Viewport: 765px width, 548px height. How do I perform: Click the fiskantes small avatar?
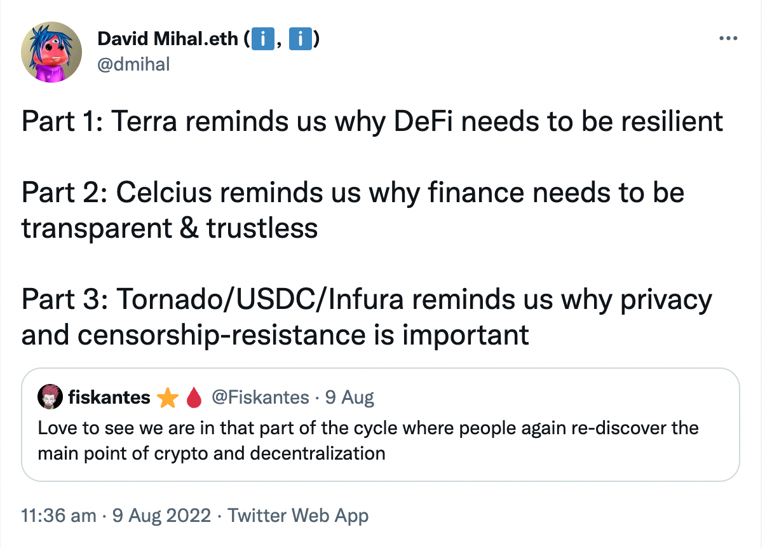tap(50, 397)
